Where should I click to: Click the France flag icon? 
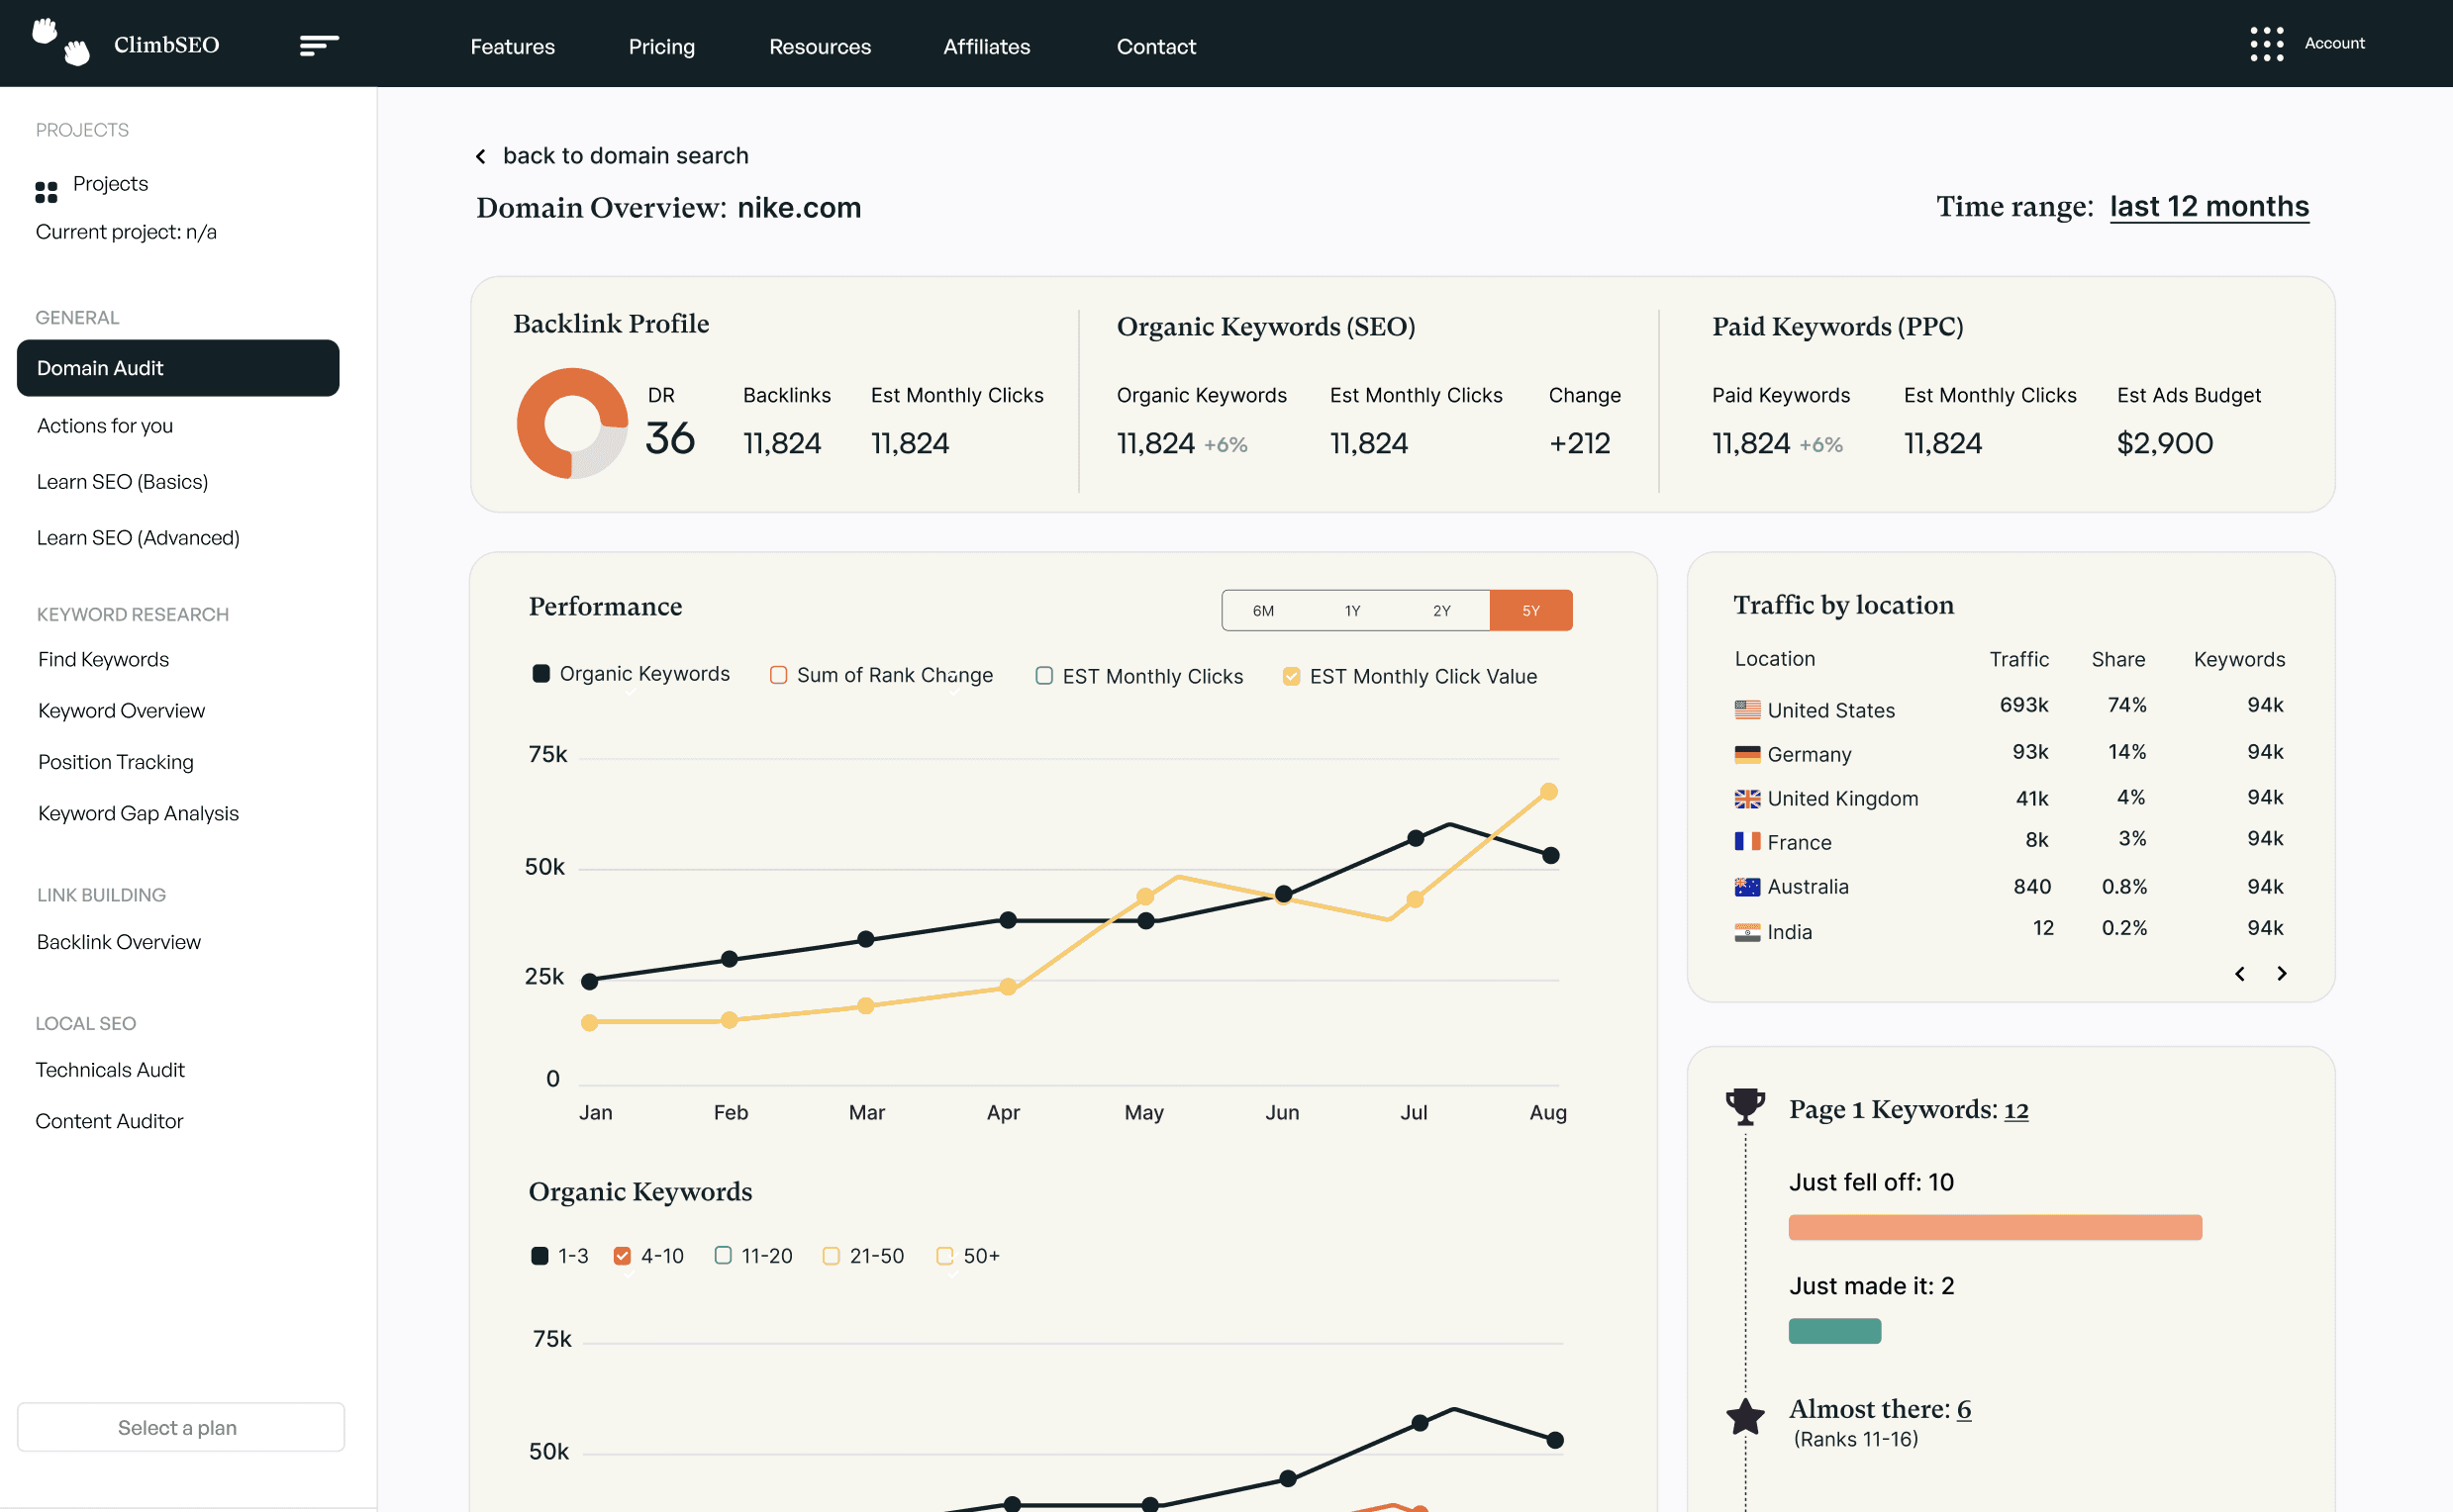click(x=1747, y=841)
